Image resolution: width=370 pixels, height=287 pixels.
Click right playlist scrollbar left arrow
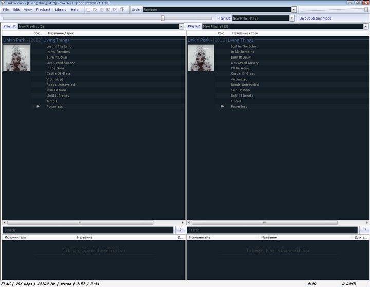[x=189, y=222]
